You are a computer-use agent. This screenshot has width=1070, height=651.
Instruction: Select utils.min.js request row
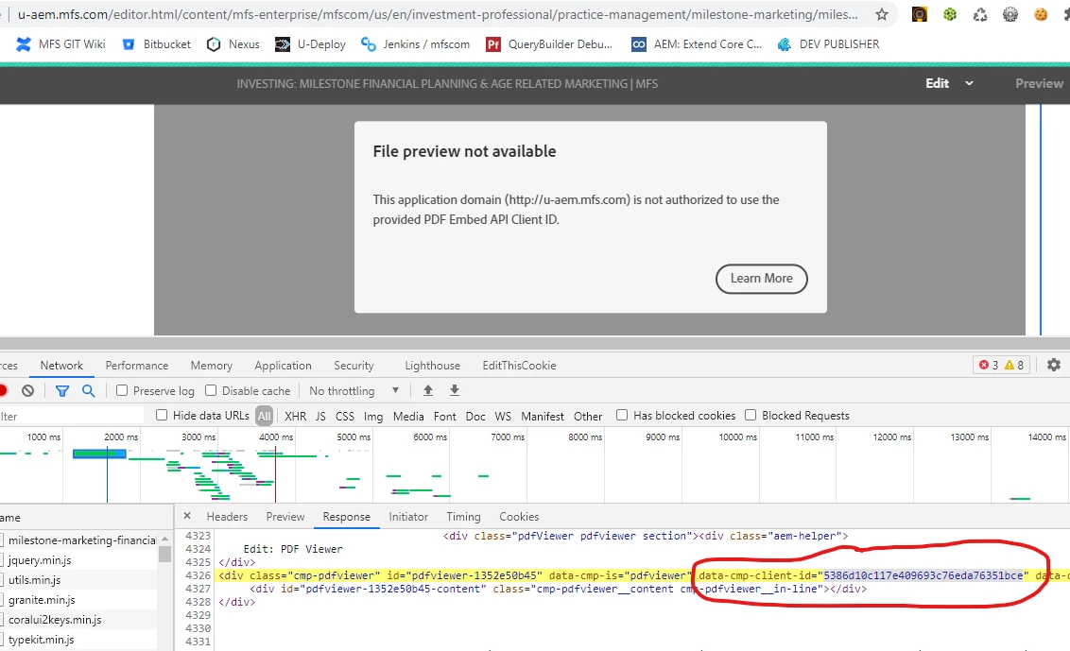coord(78,580)
